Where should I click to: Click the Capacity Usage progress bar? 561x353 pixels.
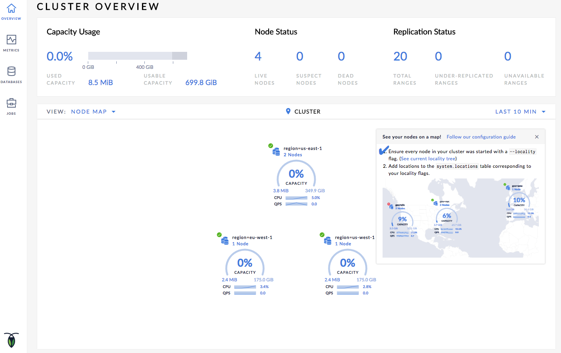137,56
